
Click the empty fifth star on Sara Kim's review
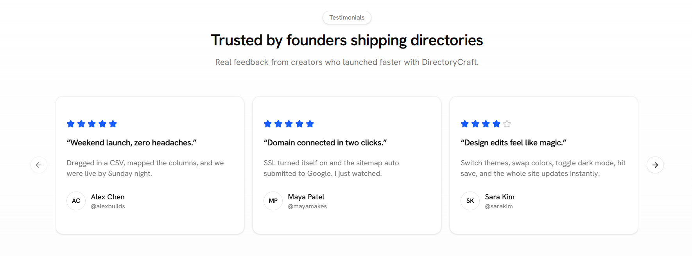click(507, 124)
